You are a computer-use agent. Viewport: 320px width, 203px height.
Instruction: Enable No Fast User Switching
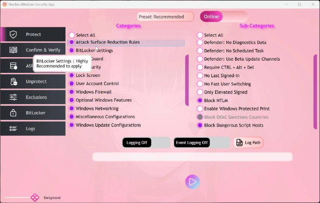(x=200, y=84)
